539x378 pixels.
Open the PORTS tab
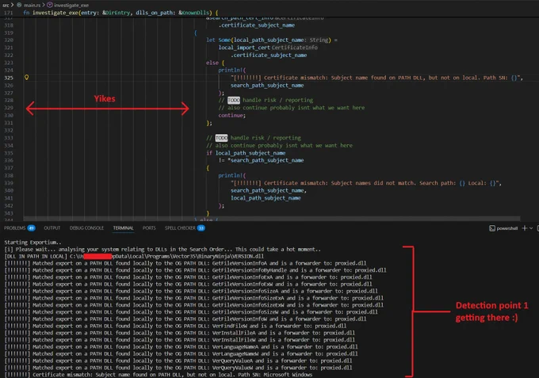149,228
